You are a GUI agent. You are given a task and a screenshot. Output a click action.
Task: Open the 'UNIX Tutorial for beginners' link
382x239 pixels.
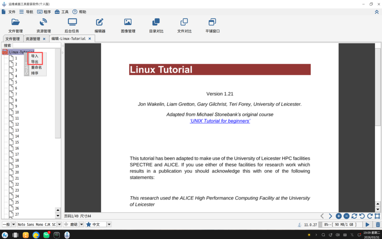point(220,121)
